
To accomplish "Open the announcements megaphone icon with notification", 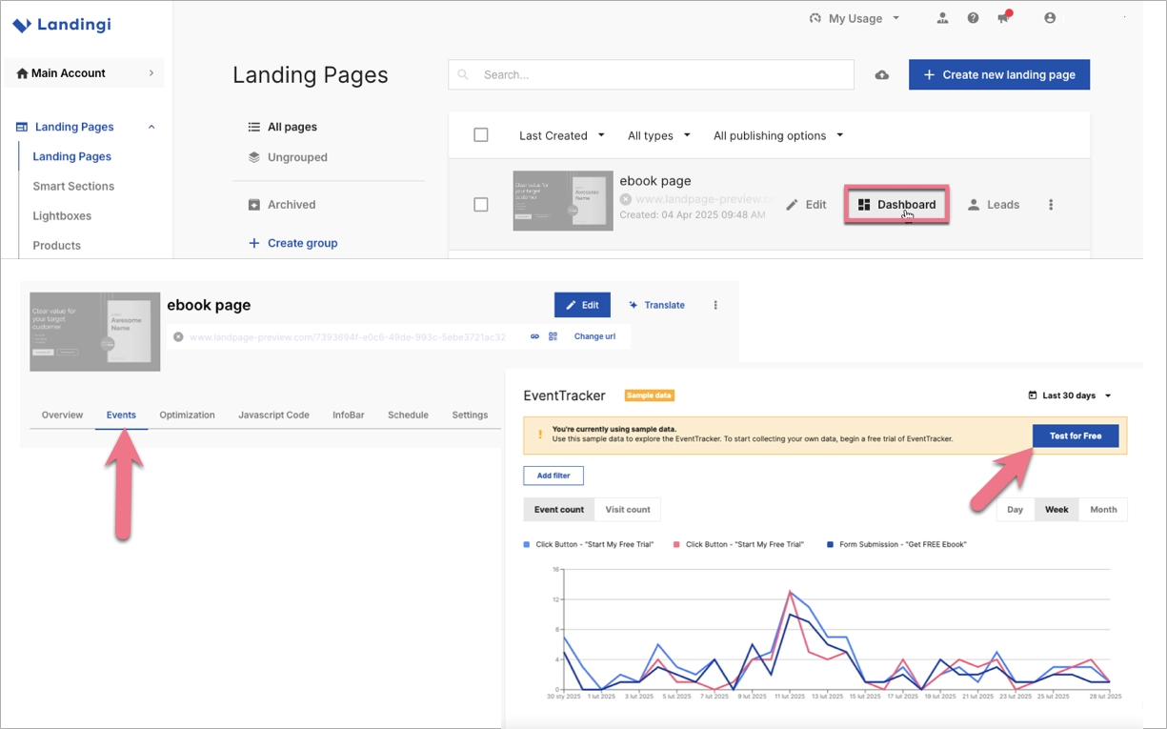I will [1003, 17].
